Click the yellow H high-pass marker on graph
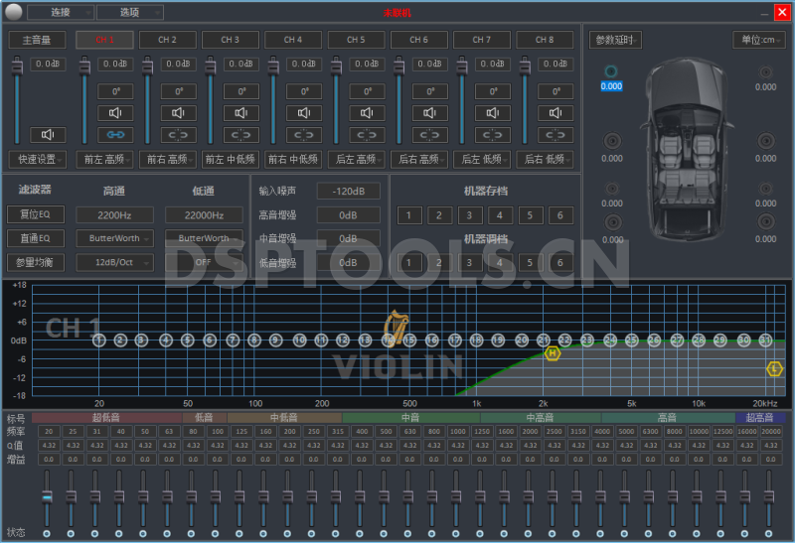This screenshot has width=795, height=543. [553, 353]
